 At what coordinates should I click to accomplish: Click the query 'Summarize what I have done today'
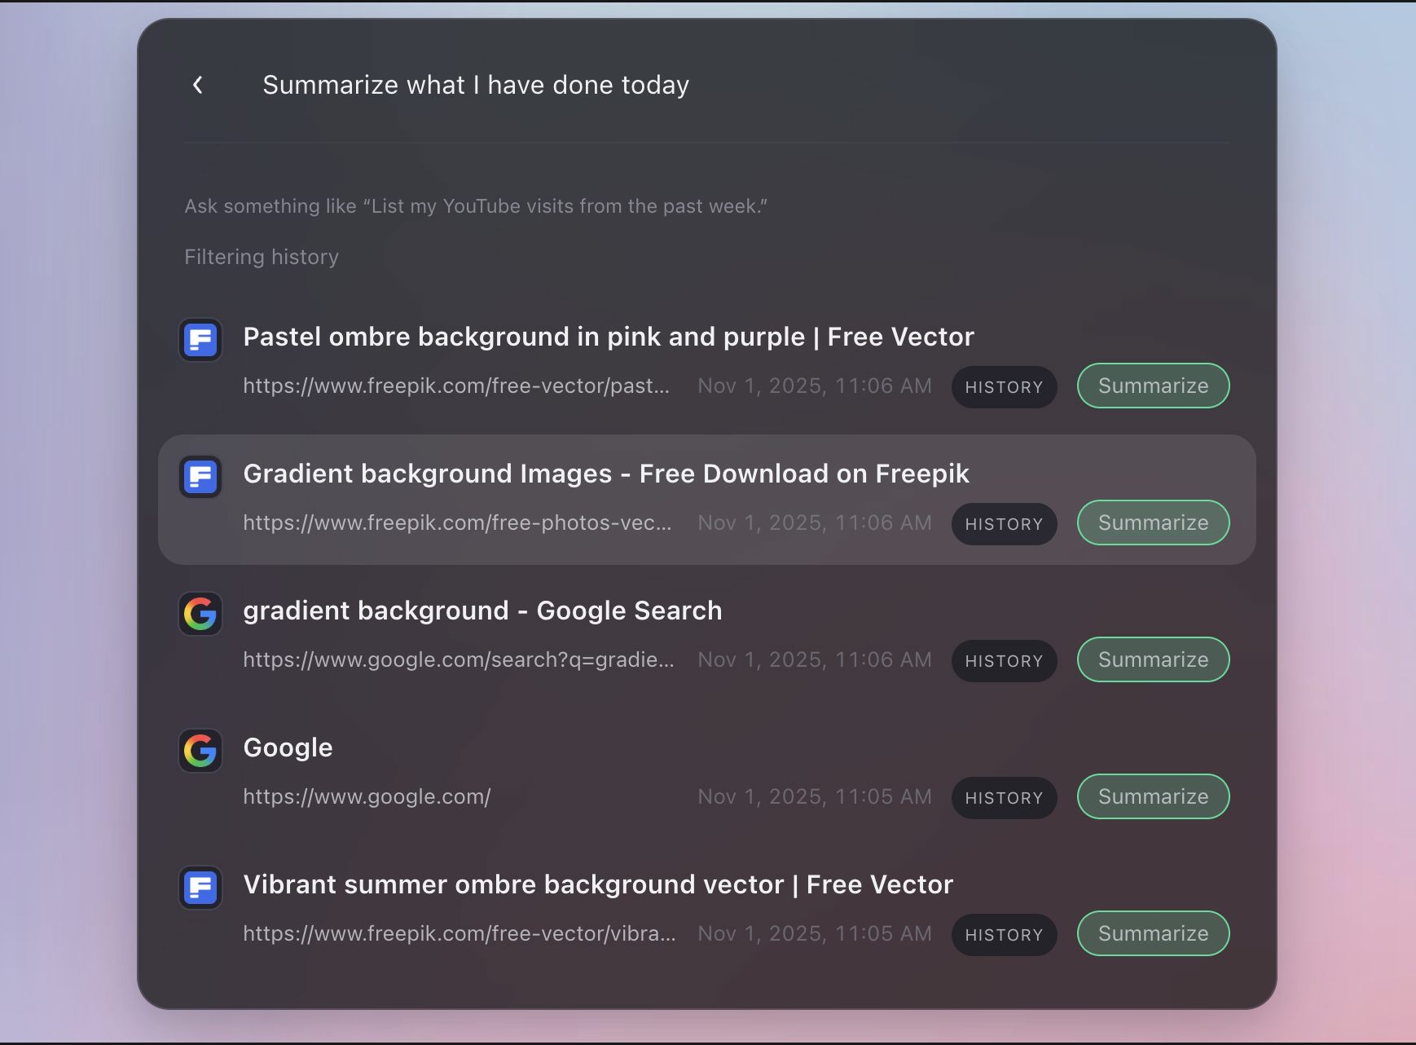[x=476, y=85]
